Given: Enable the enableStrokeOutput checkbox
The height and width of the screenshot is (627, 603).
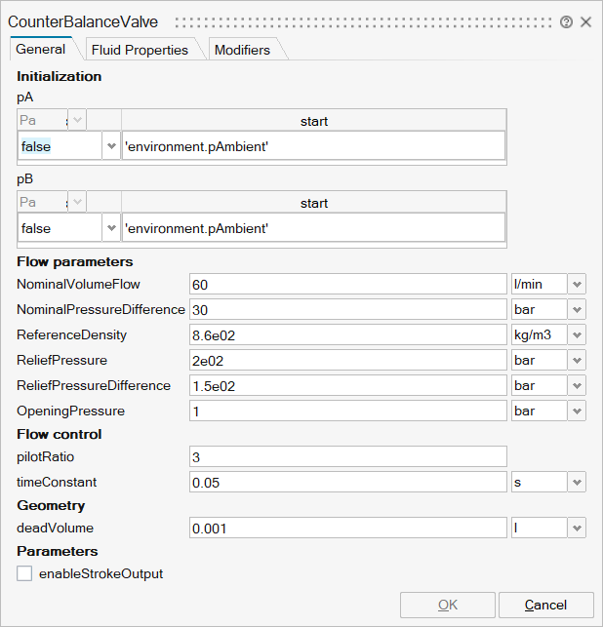Looking at the screenshot, I should pos(24,574).
